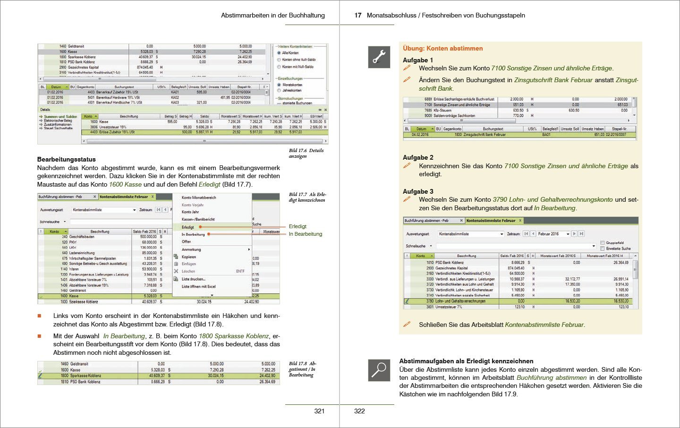Click the arrow icon before Summen und Salden

click(x=41, y=116)
